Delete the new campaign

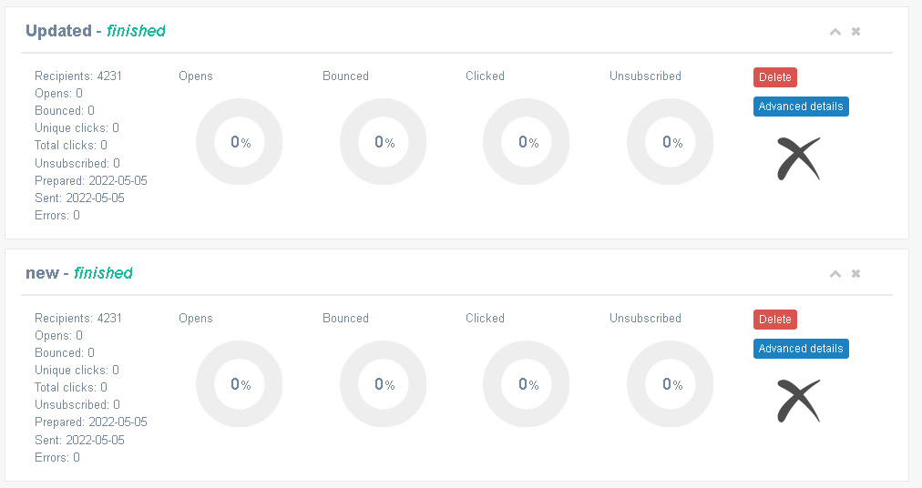pyautogui.click(x=775, y=320)
